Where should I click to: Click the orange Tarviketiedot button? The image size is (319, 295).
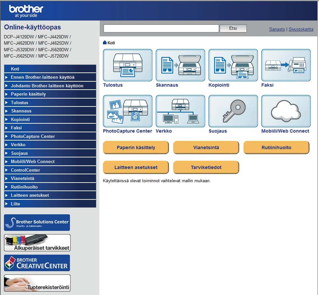(206, 167)
